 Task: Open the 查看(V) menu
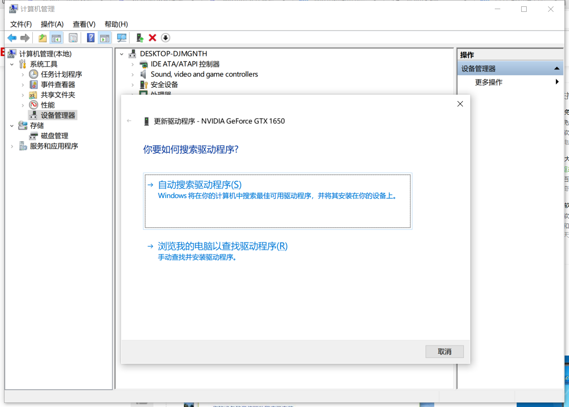tap(84, 24)
